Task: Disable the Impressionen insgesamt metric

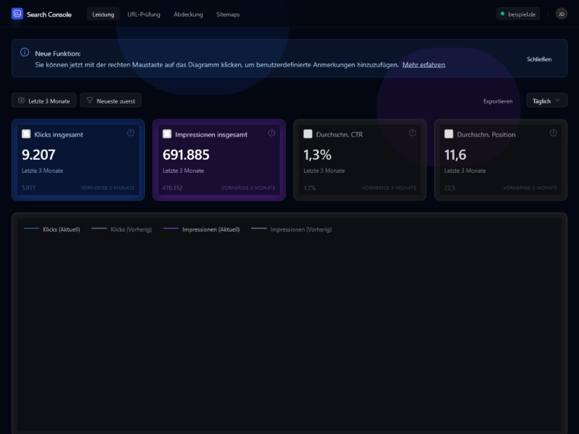Action: pyautogui.click(x=165, y=133)
